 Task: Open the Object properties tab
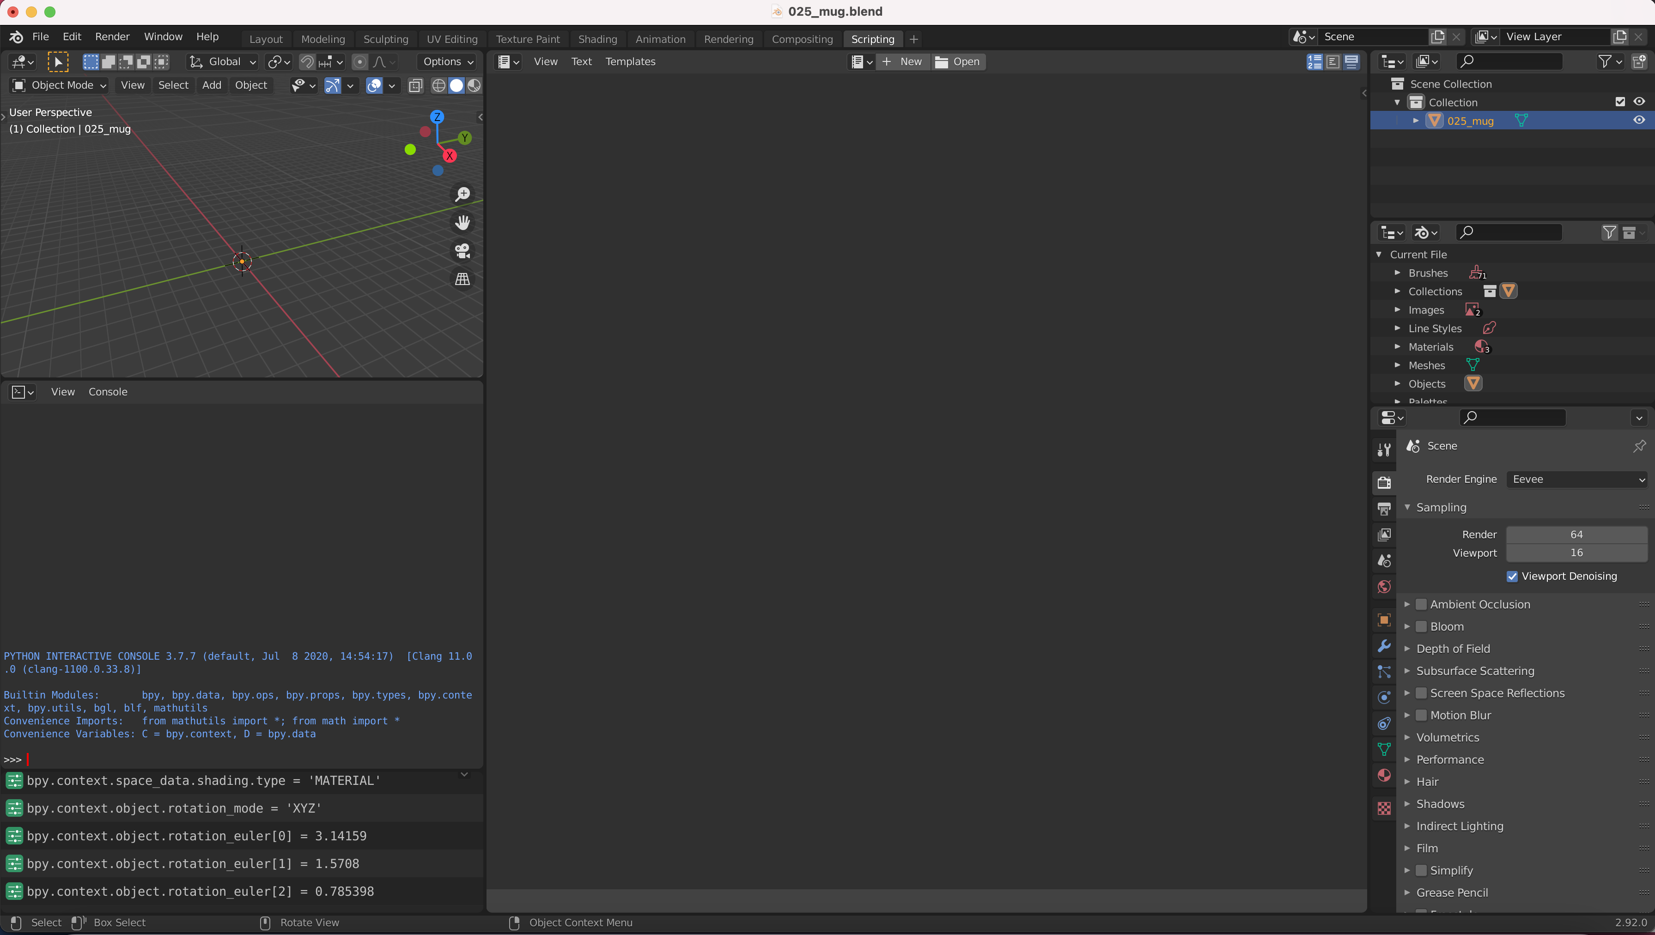click(x=1384, y=619)
